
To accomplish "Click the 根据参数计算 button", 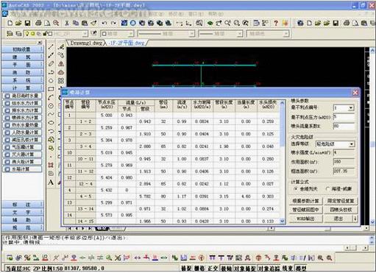I will [305, 201].
